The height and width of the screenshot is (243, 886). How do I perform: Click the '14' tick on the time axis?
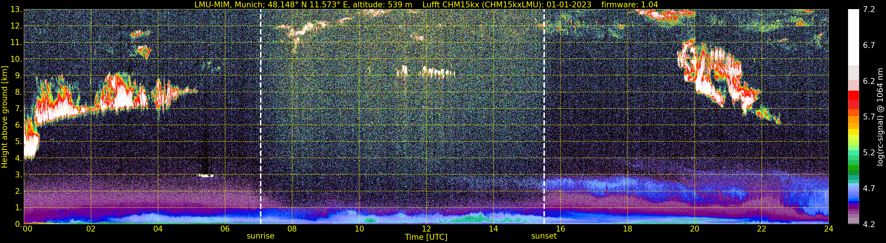[493, 229]
